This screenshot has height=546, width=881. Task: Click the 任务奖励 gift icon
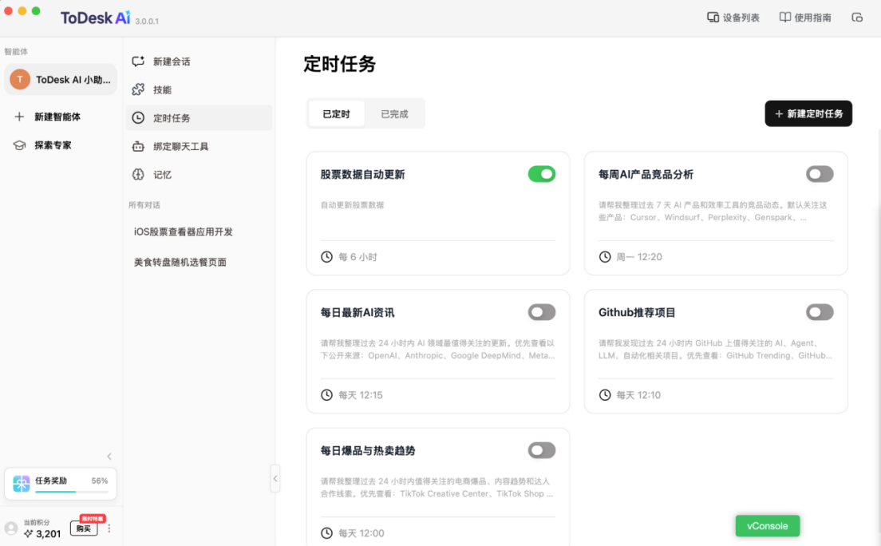pyautogui.click(x=22, y=483)
